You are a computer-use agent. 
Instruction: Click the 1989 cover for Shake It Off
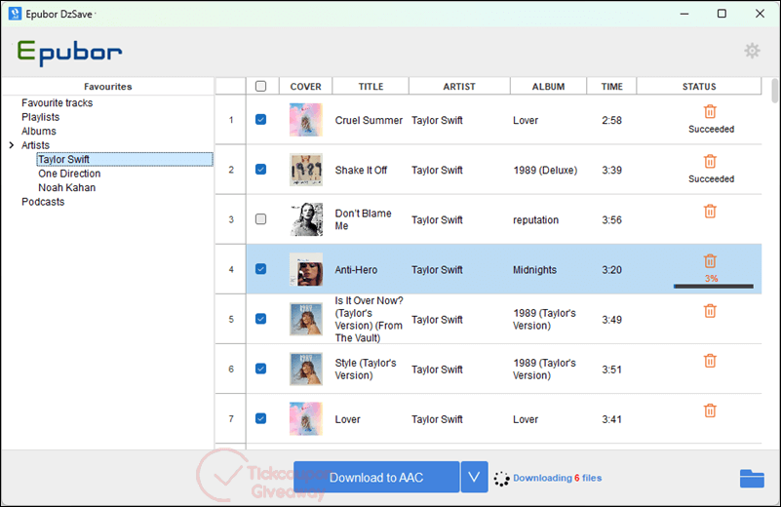(306, 170)
